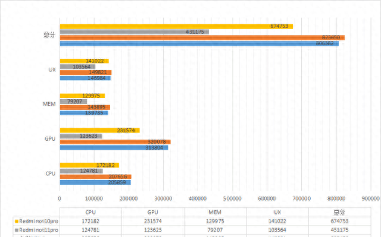This screenshot has width=381, height=237.
Task: Click the GPU category label on the vertical axis
Action: (x=50, y=139)
